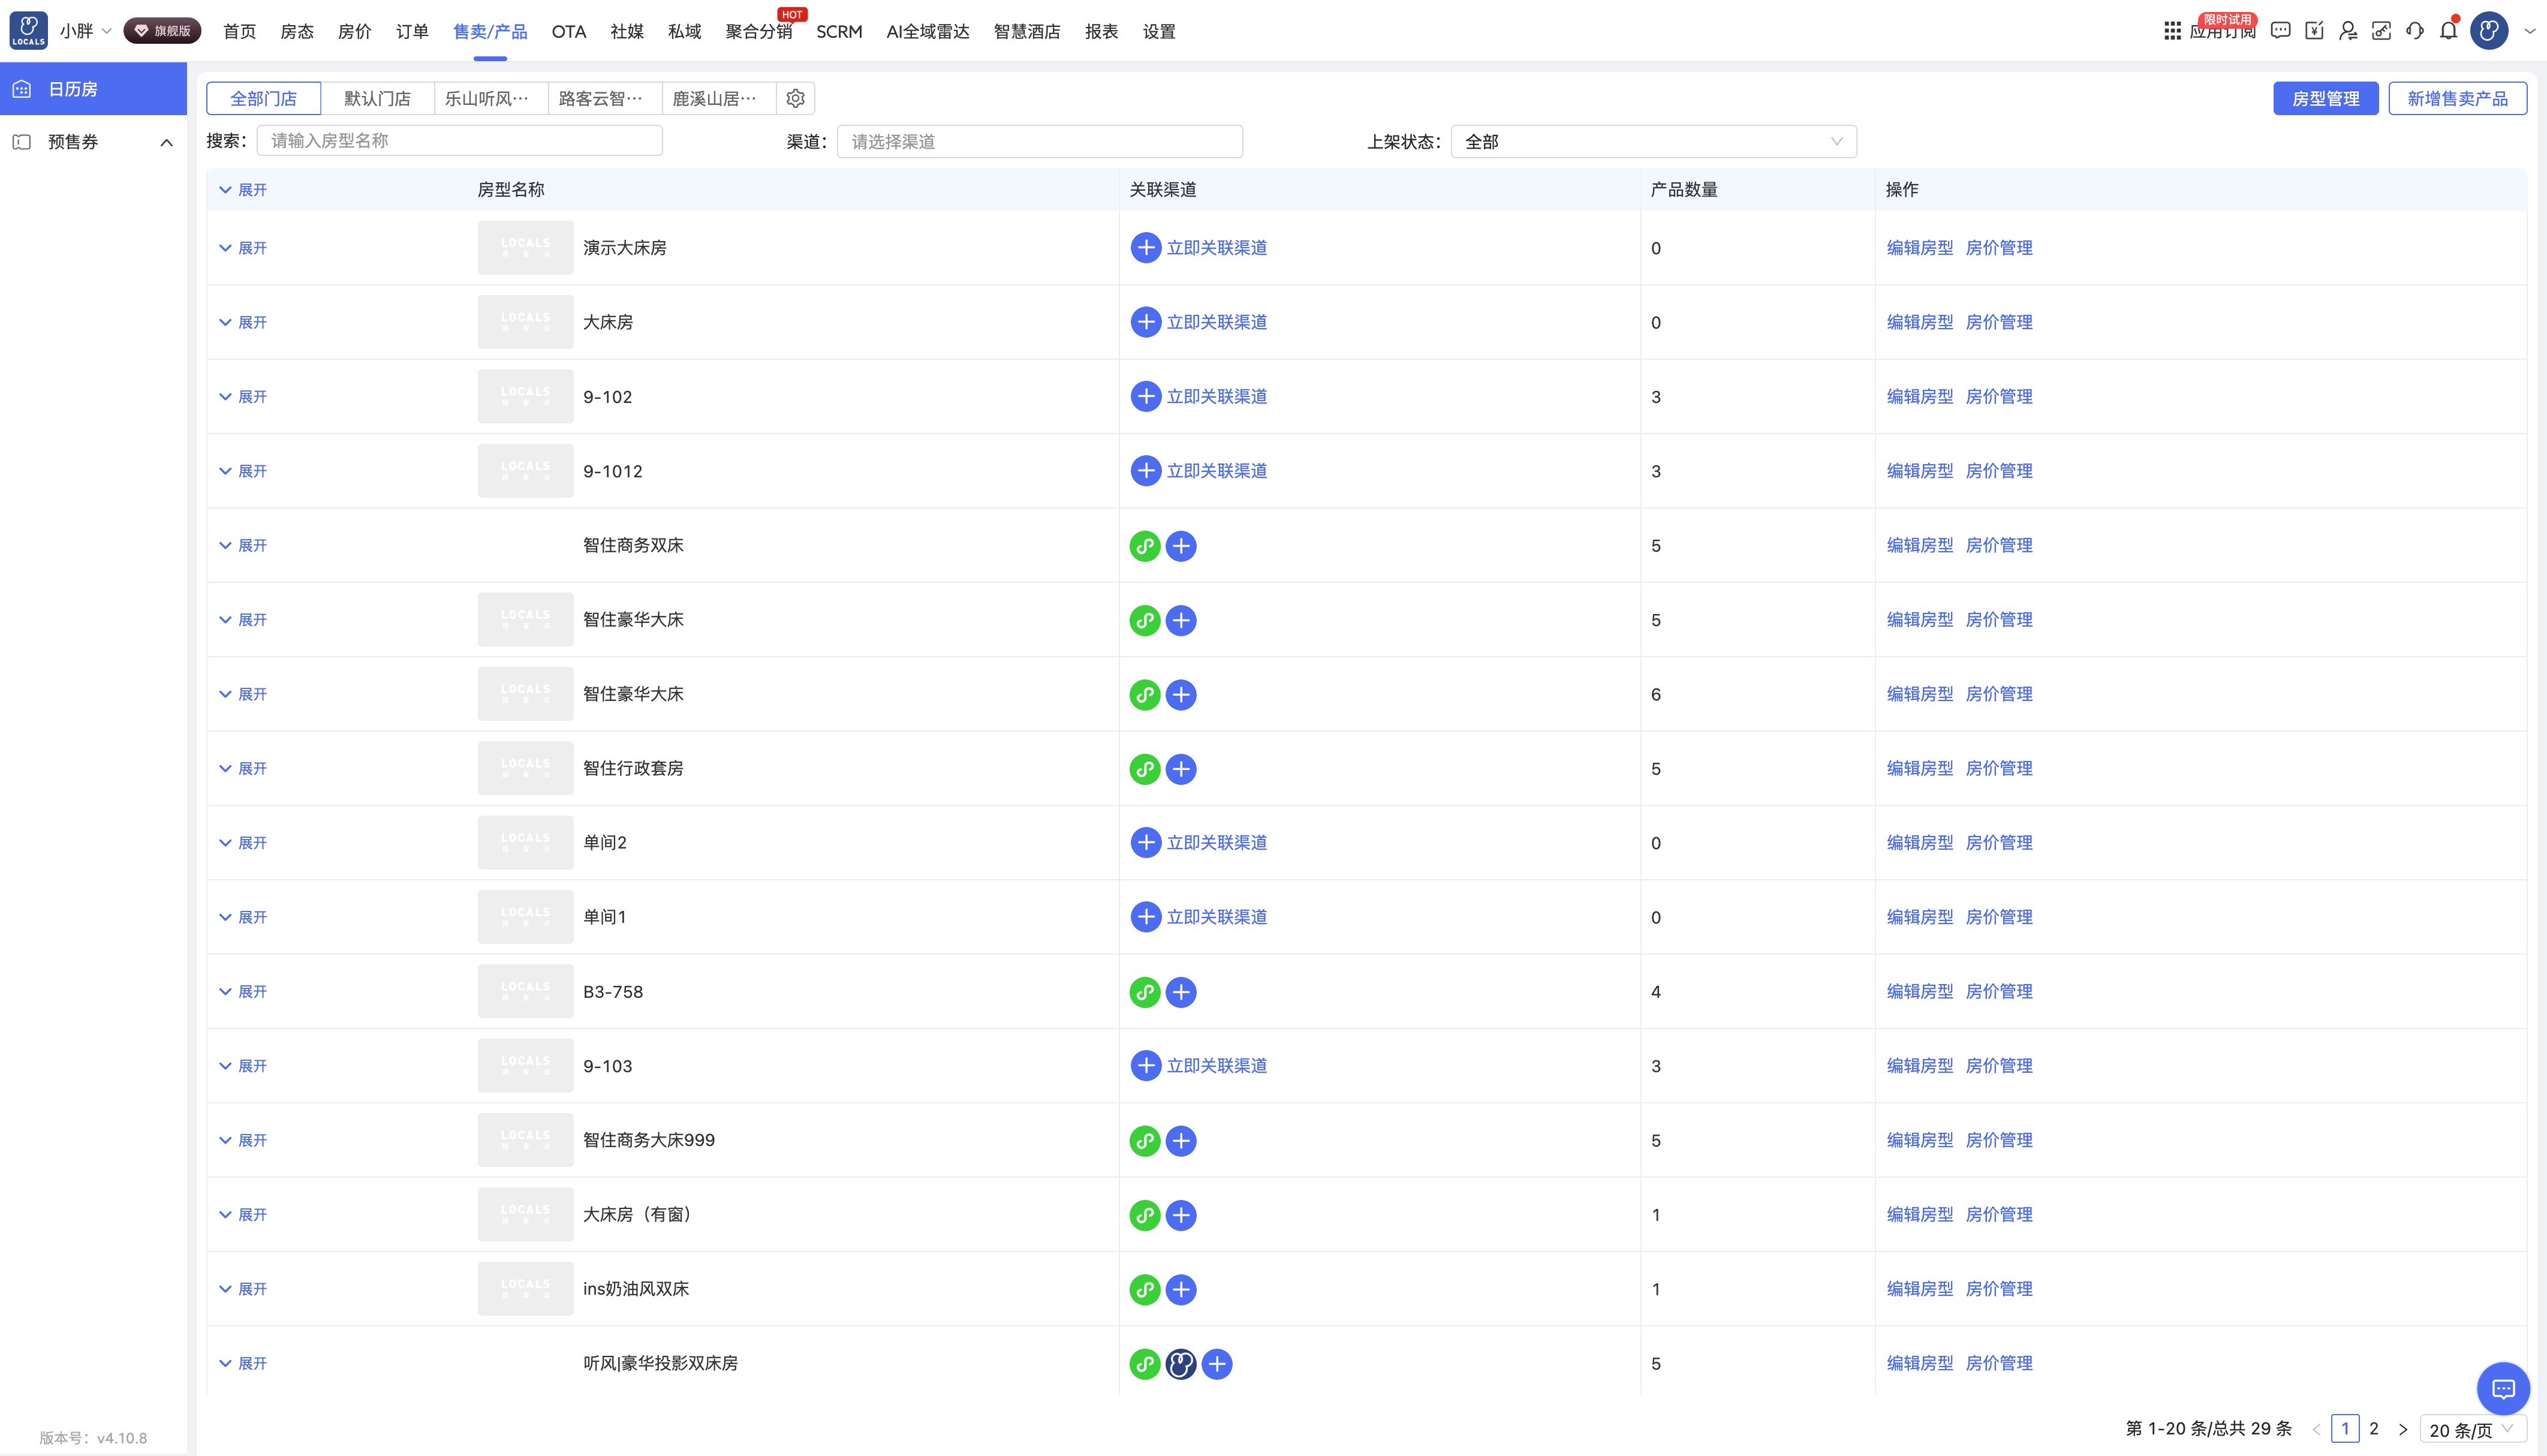Open the 小胖 account switcher dropdown

[x=85, y=31]
